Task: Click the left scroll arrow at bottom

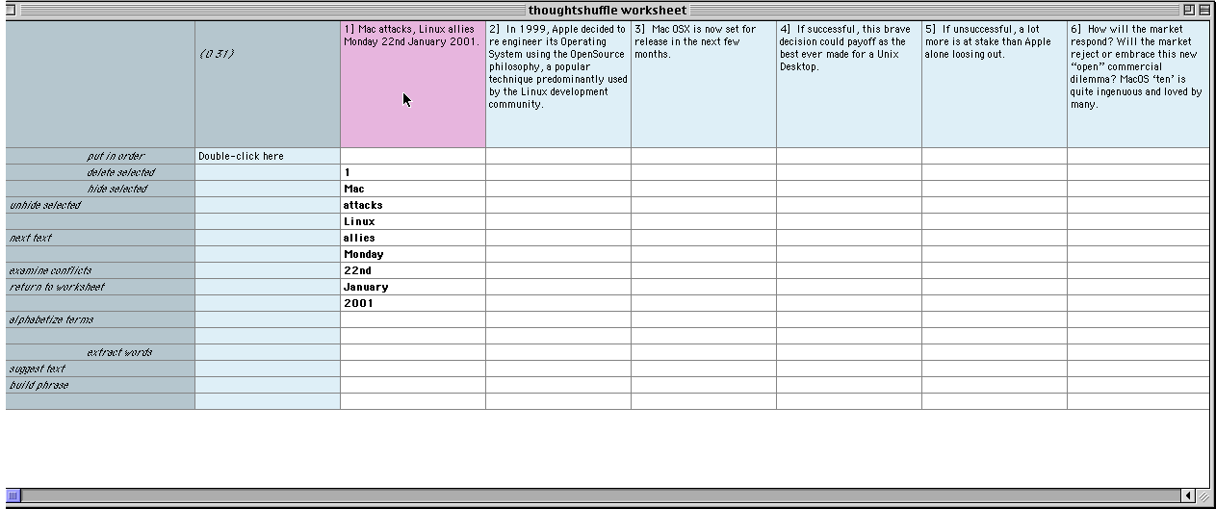Action: pos(1189,496)
